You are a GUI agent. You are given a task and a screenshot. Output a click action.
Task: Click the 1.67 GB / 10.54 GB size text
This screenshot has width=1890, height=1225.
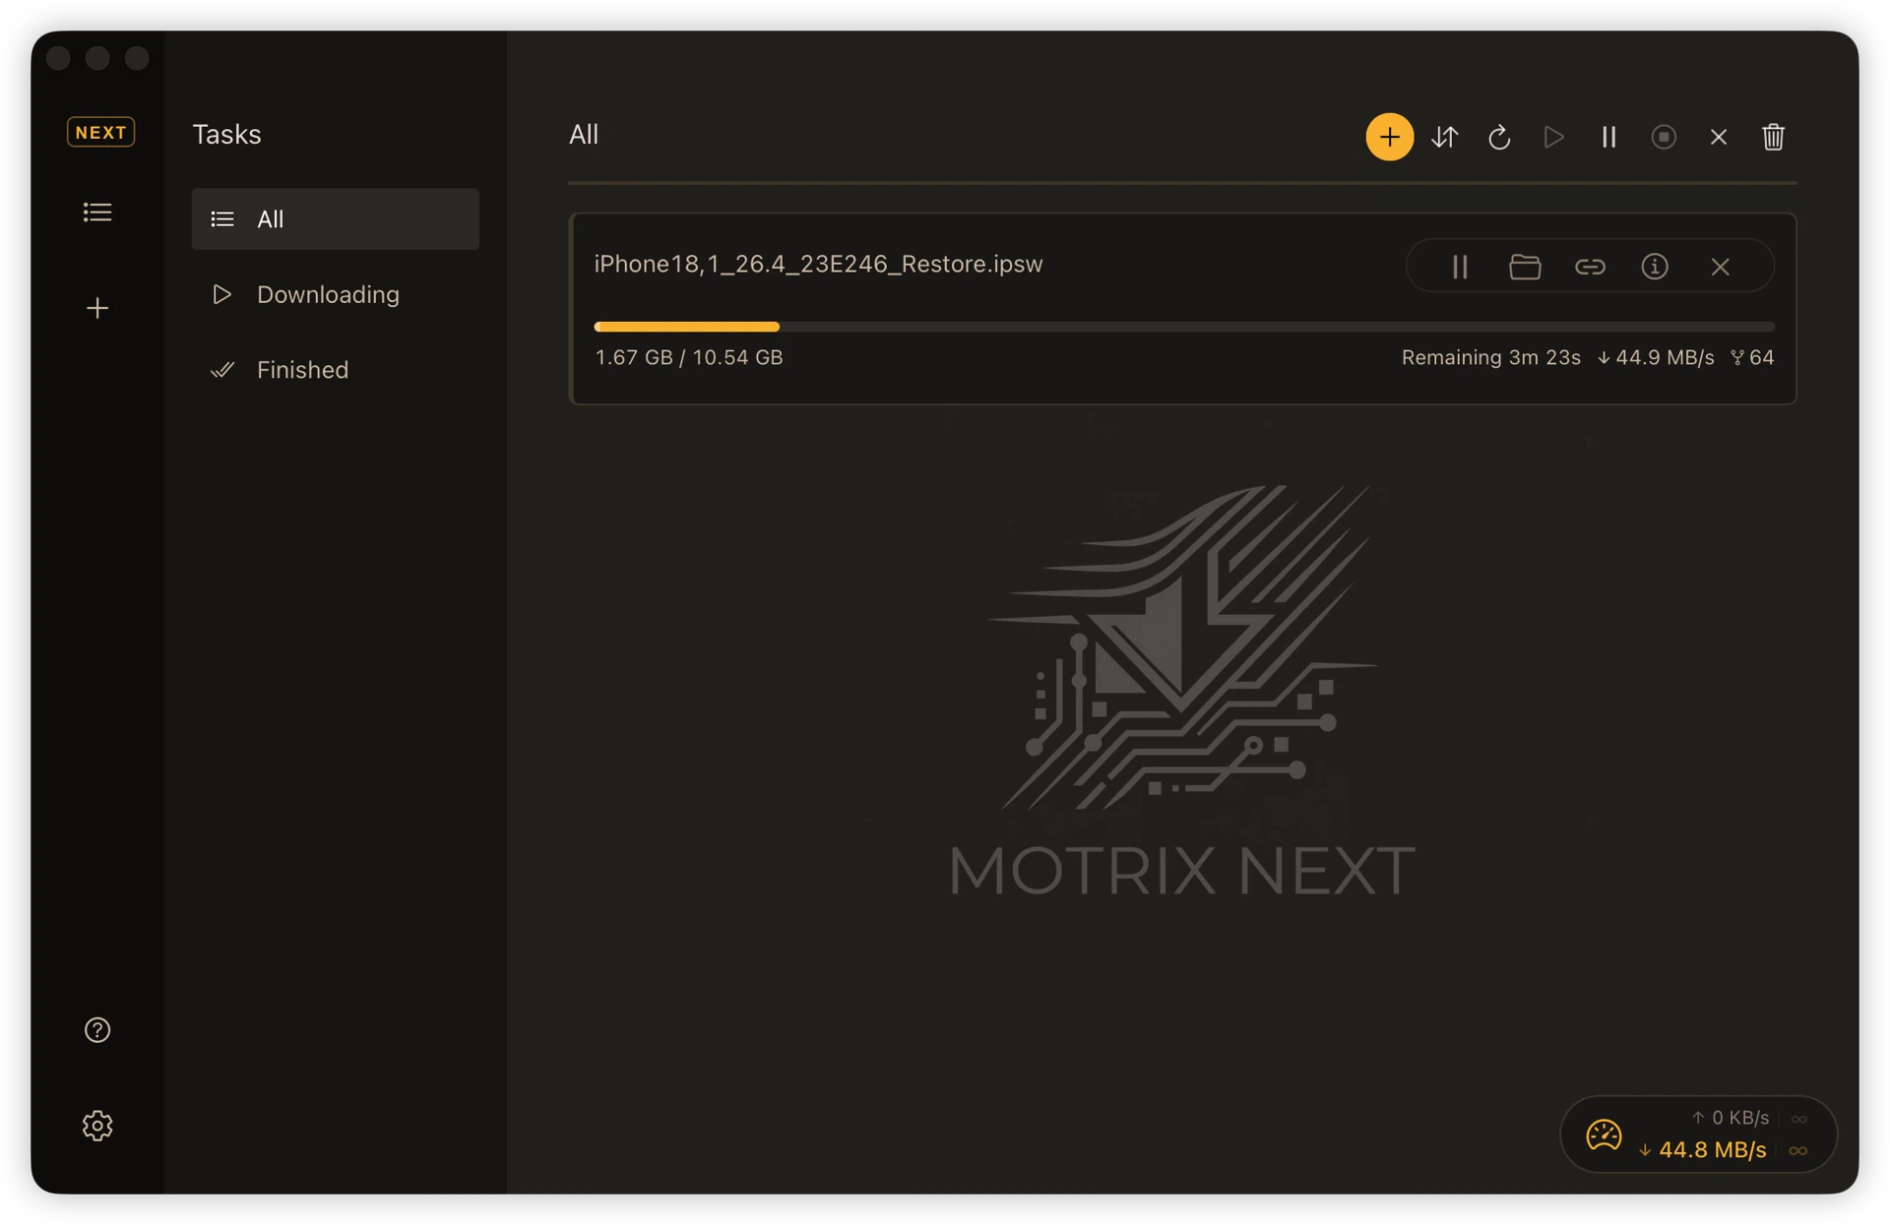coord(689,357)
